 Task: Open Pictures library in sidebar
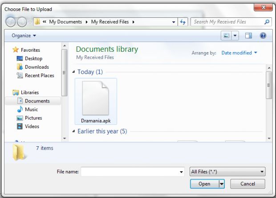point(33,118)
